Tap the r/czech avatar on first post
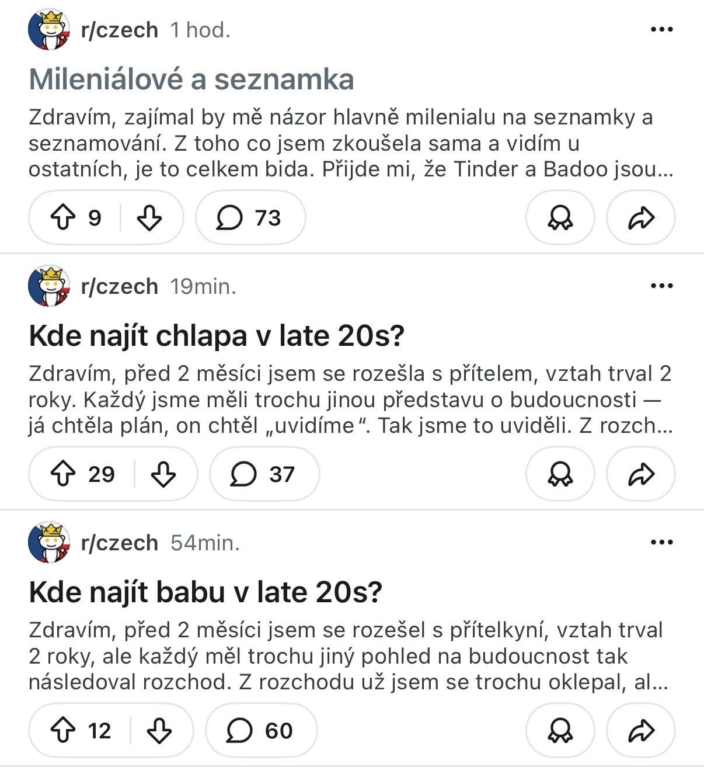Image resolution: width=704 pixels, height=767 pixels. pyautogui.click(x=49, y=29)
